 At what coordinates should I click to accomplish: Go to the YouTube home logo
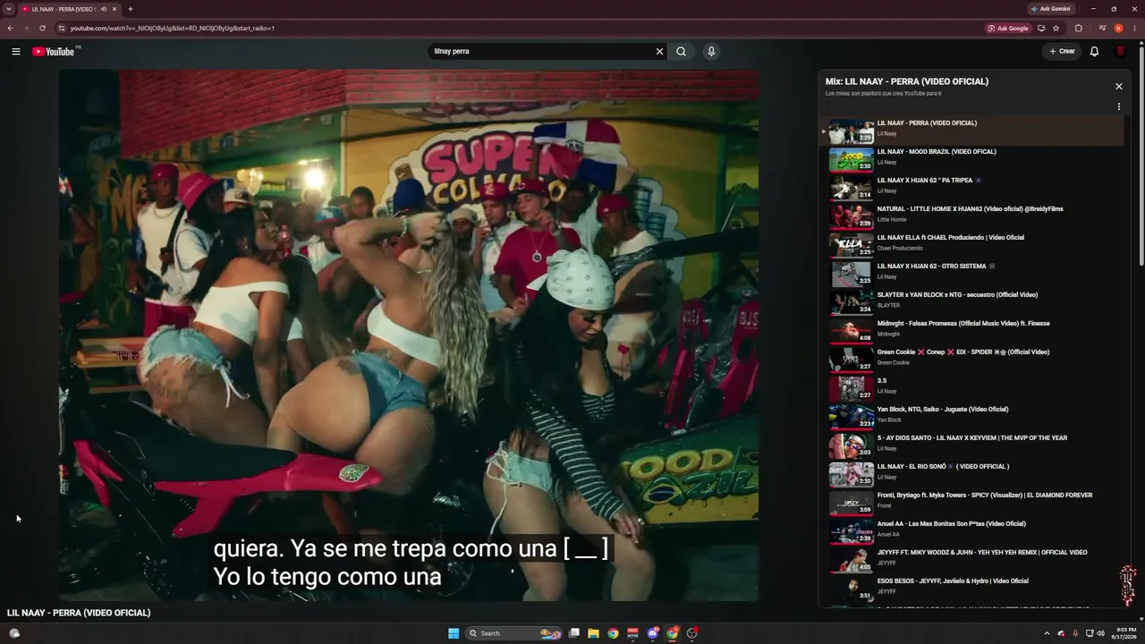pos(55,52)
